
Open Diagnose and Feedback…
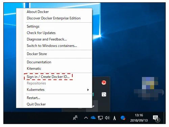pos(47,39)
